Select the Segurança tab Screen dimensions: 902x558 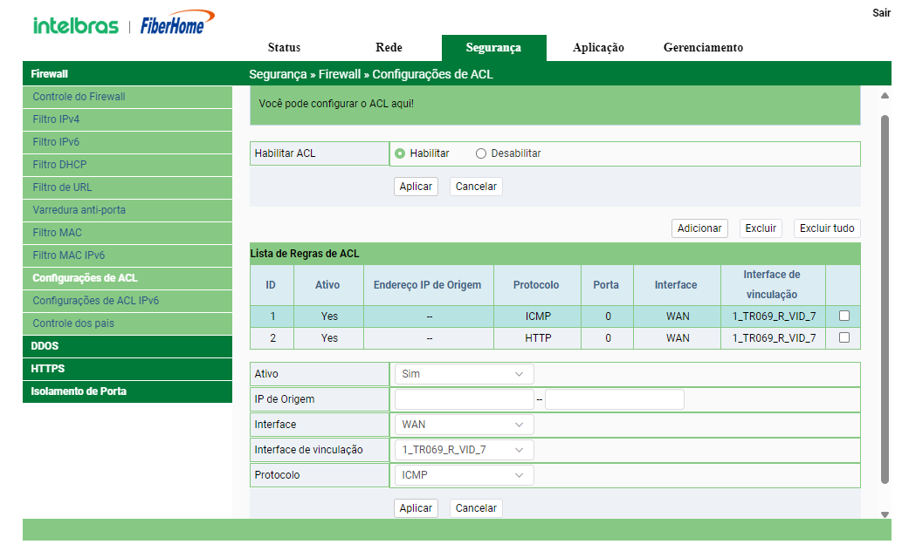pos(493,48)
